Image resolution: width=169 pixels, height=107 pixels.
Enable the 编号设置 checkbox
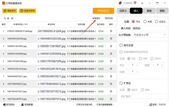tap(121, 45)
